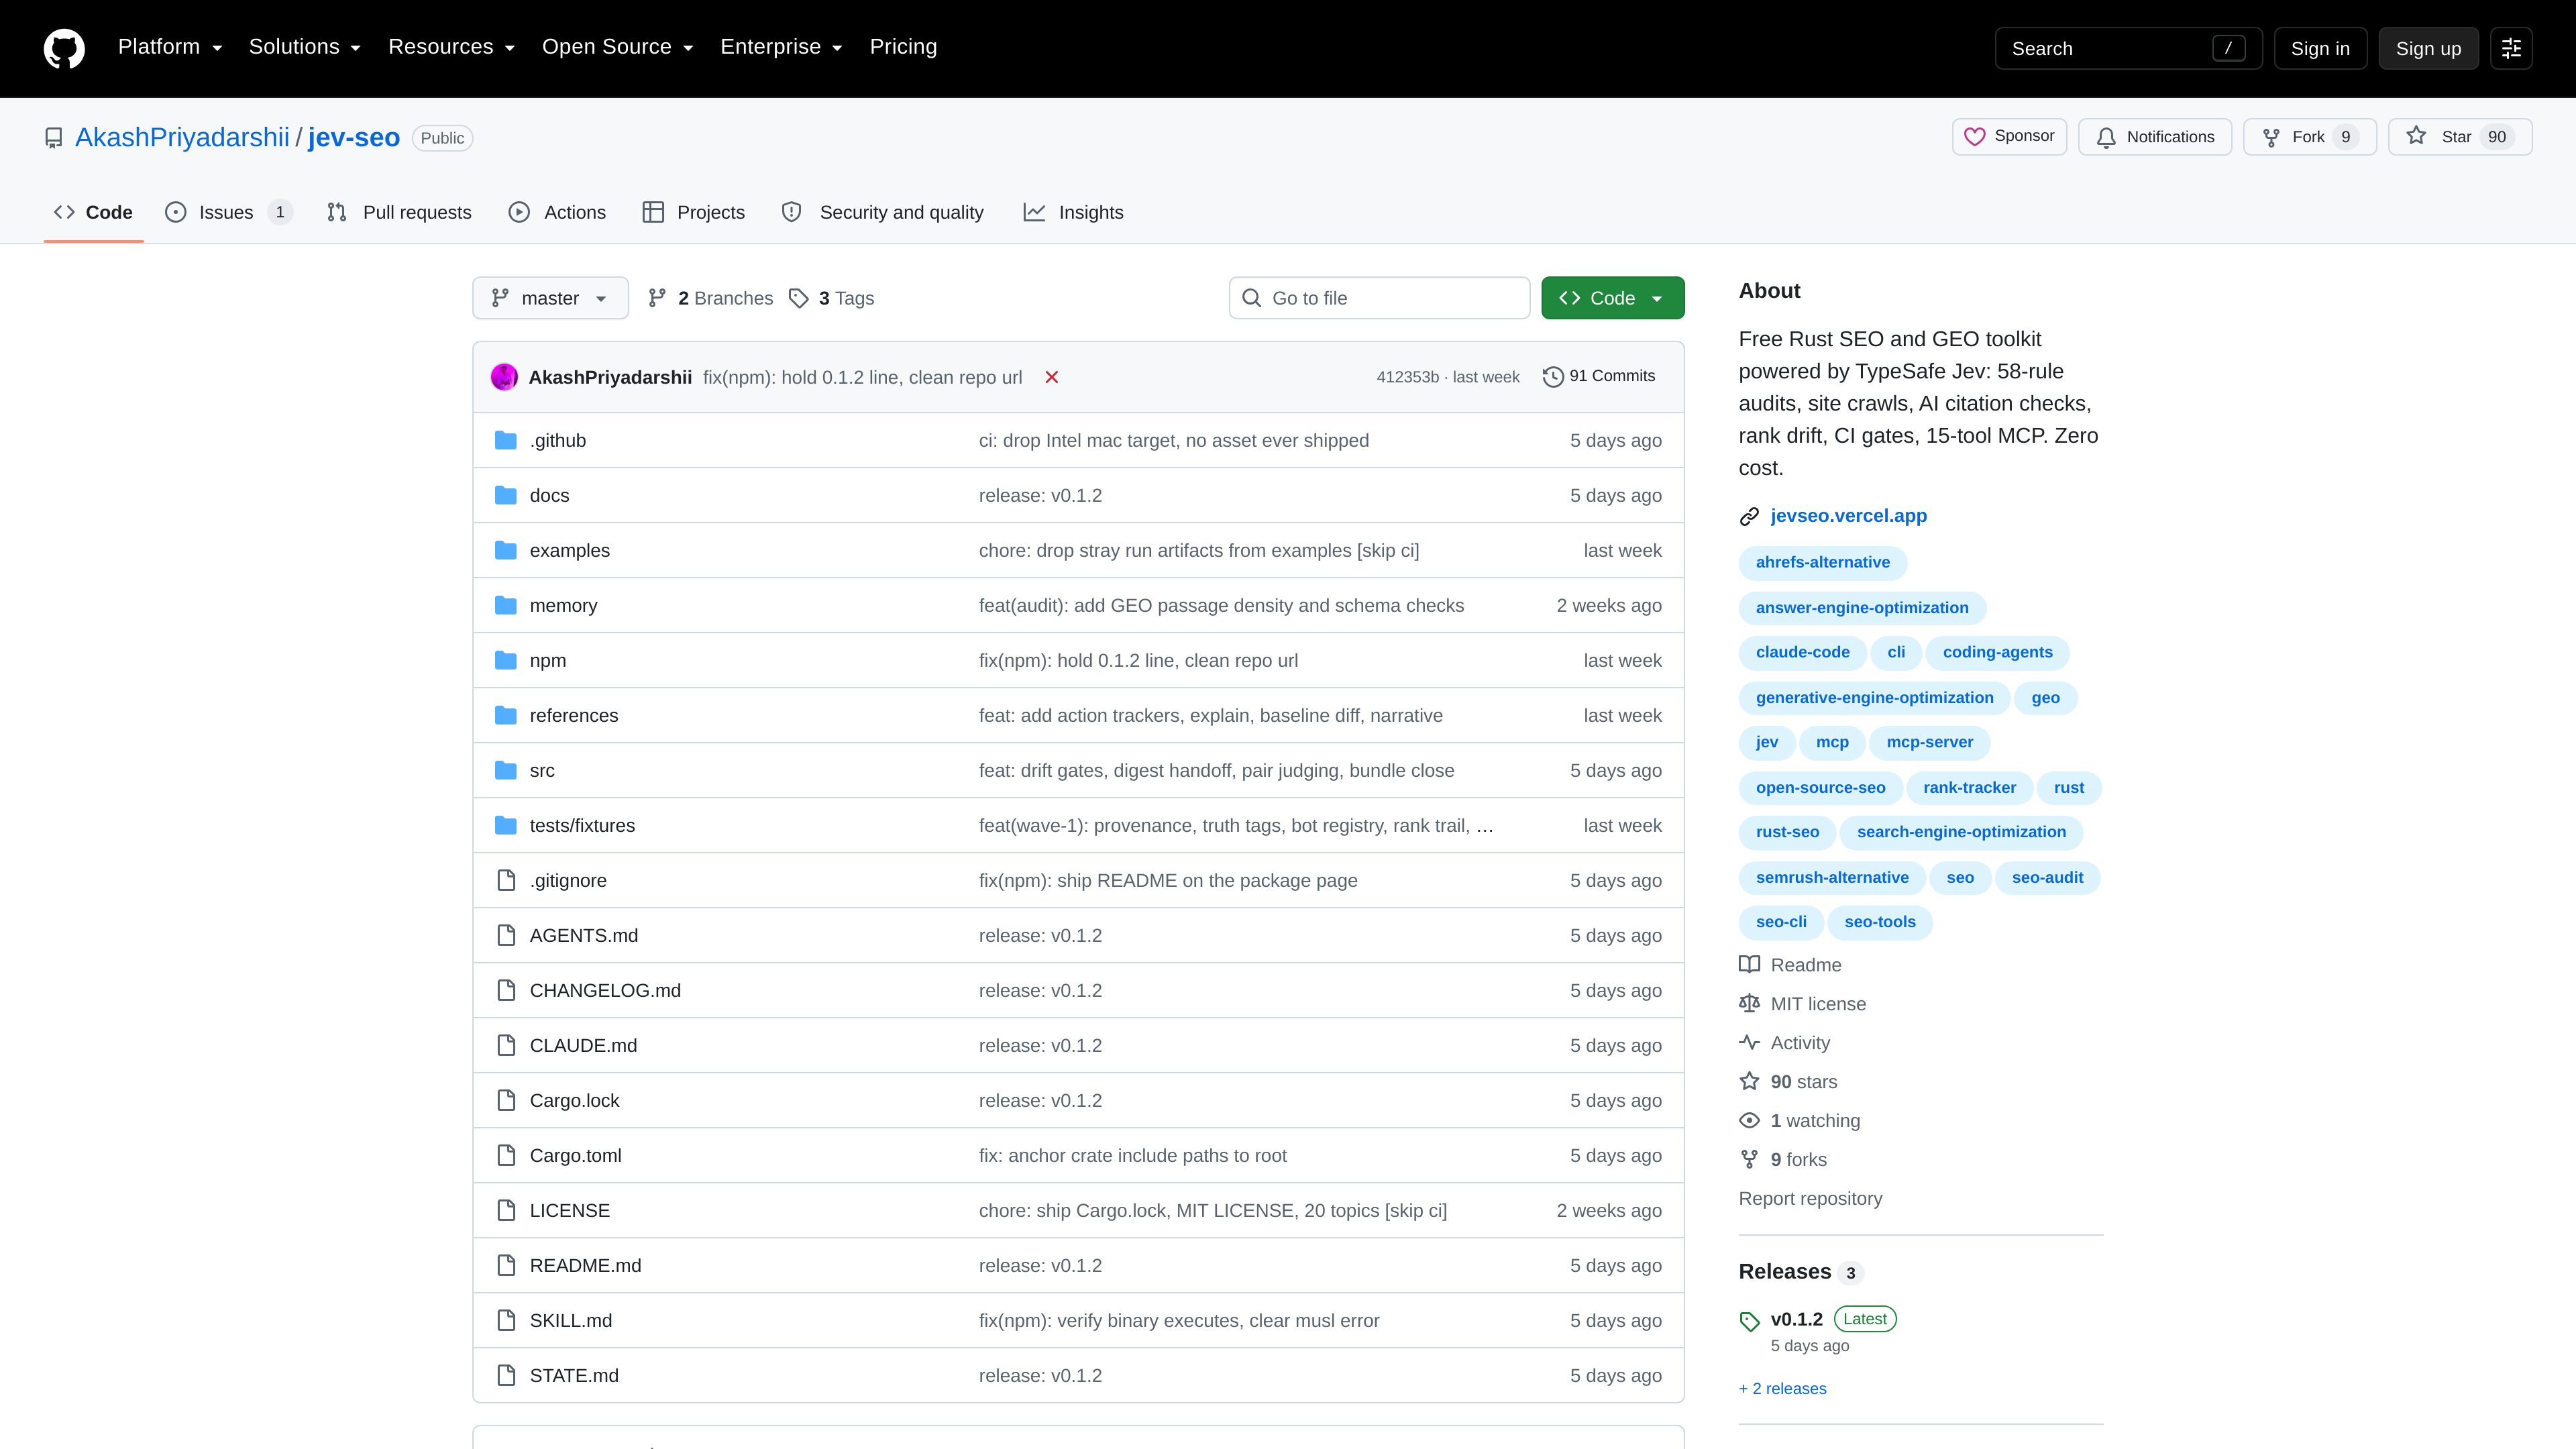The height and width of the screenshot is (1449, 2576).
Task: Click the Sign up button
Action: point(2428,48)
